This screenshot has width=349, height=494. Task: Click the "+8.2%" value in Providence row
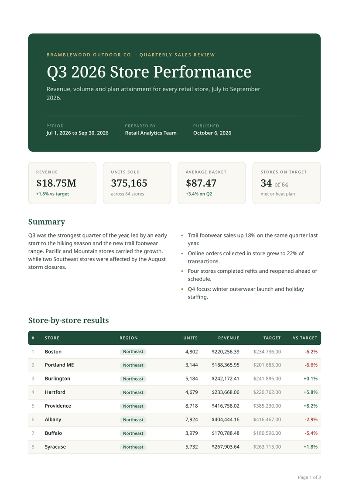[x=311, y=406]
